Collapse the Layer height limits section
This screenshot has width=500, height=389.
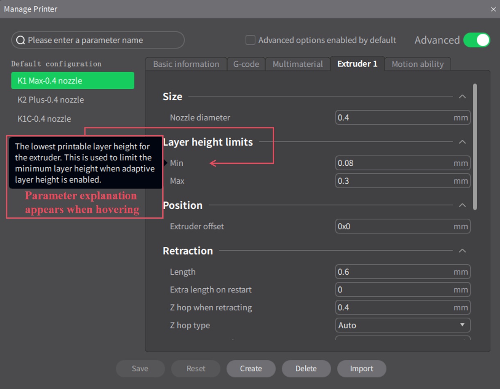[x=462, y=142]
